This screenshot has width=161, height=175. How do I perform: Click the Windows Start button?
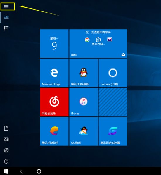pos(6,171)
